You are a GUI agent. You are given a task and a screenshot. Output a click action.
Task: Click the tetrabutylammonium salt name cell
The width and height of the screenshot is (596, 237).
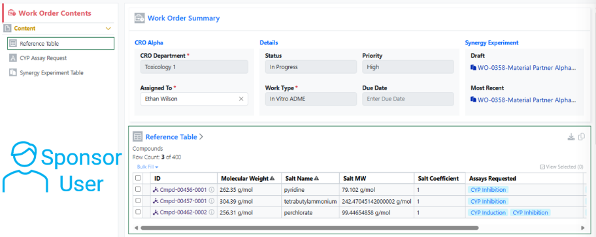[x=310, y=201]
